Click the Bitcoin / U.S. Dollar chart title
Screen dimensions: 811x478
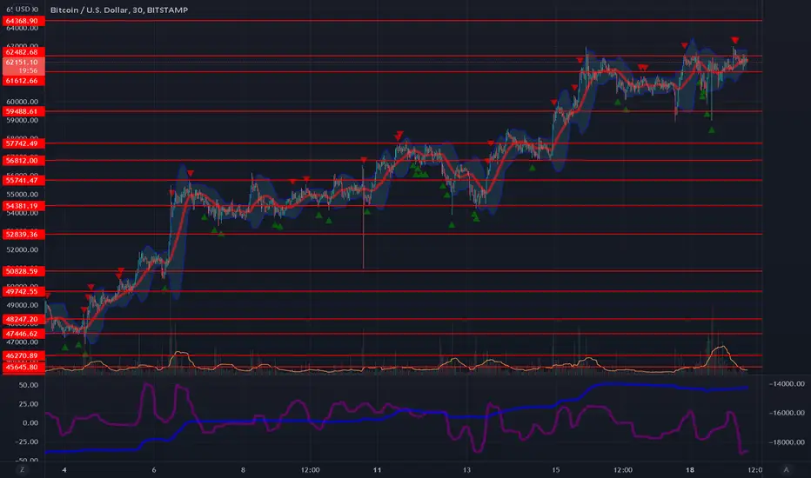[x=119, y=10]
